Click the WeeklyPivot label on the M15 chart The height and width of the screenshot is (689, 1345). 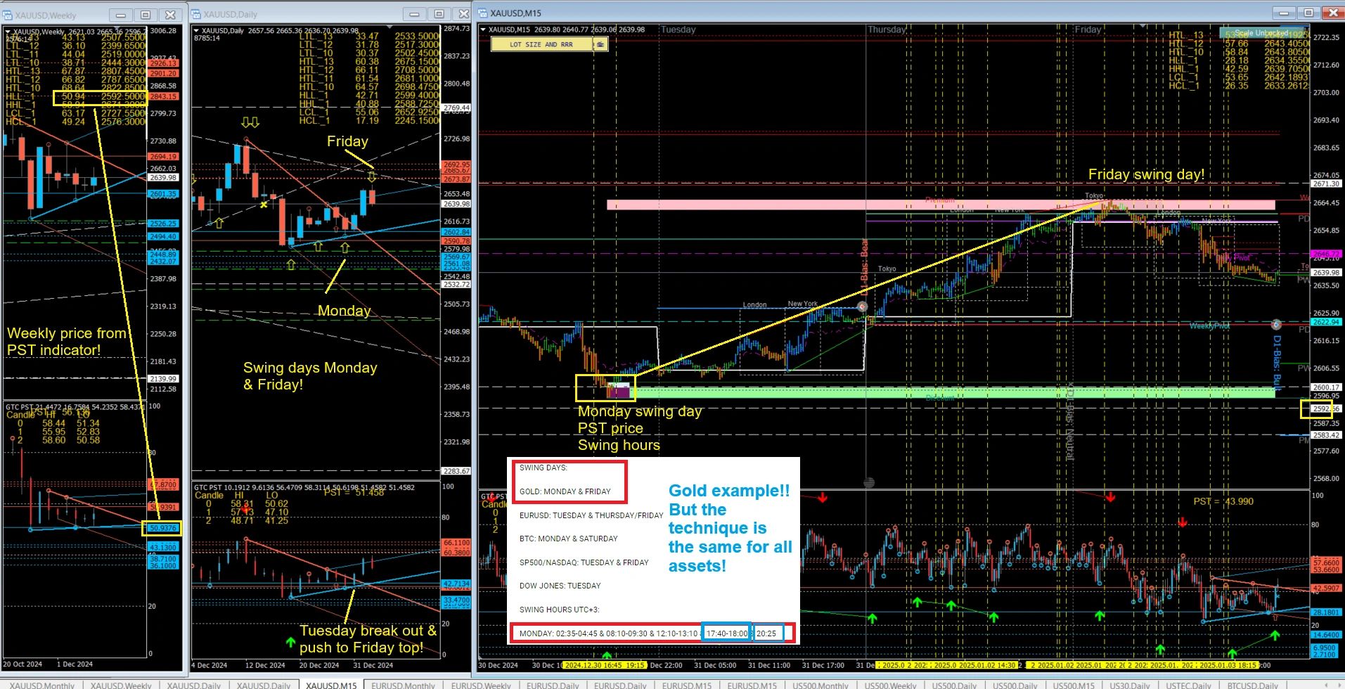point(1209,326)
